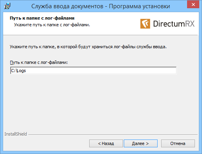The width and height of the screenshot is (202, 154).
Task: Click the bold heading 'Путь к папке с лог-файлами'
Action: click(42, 18)
